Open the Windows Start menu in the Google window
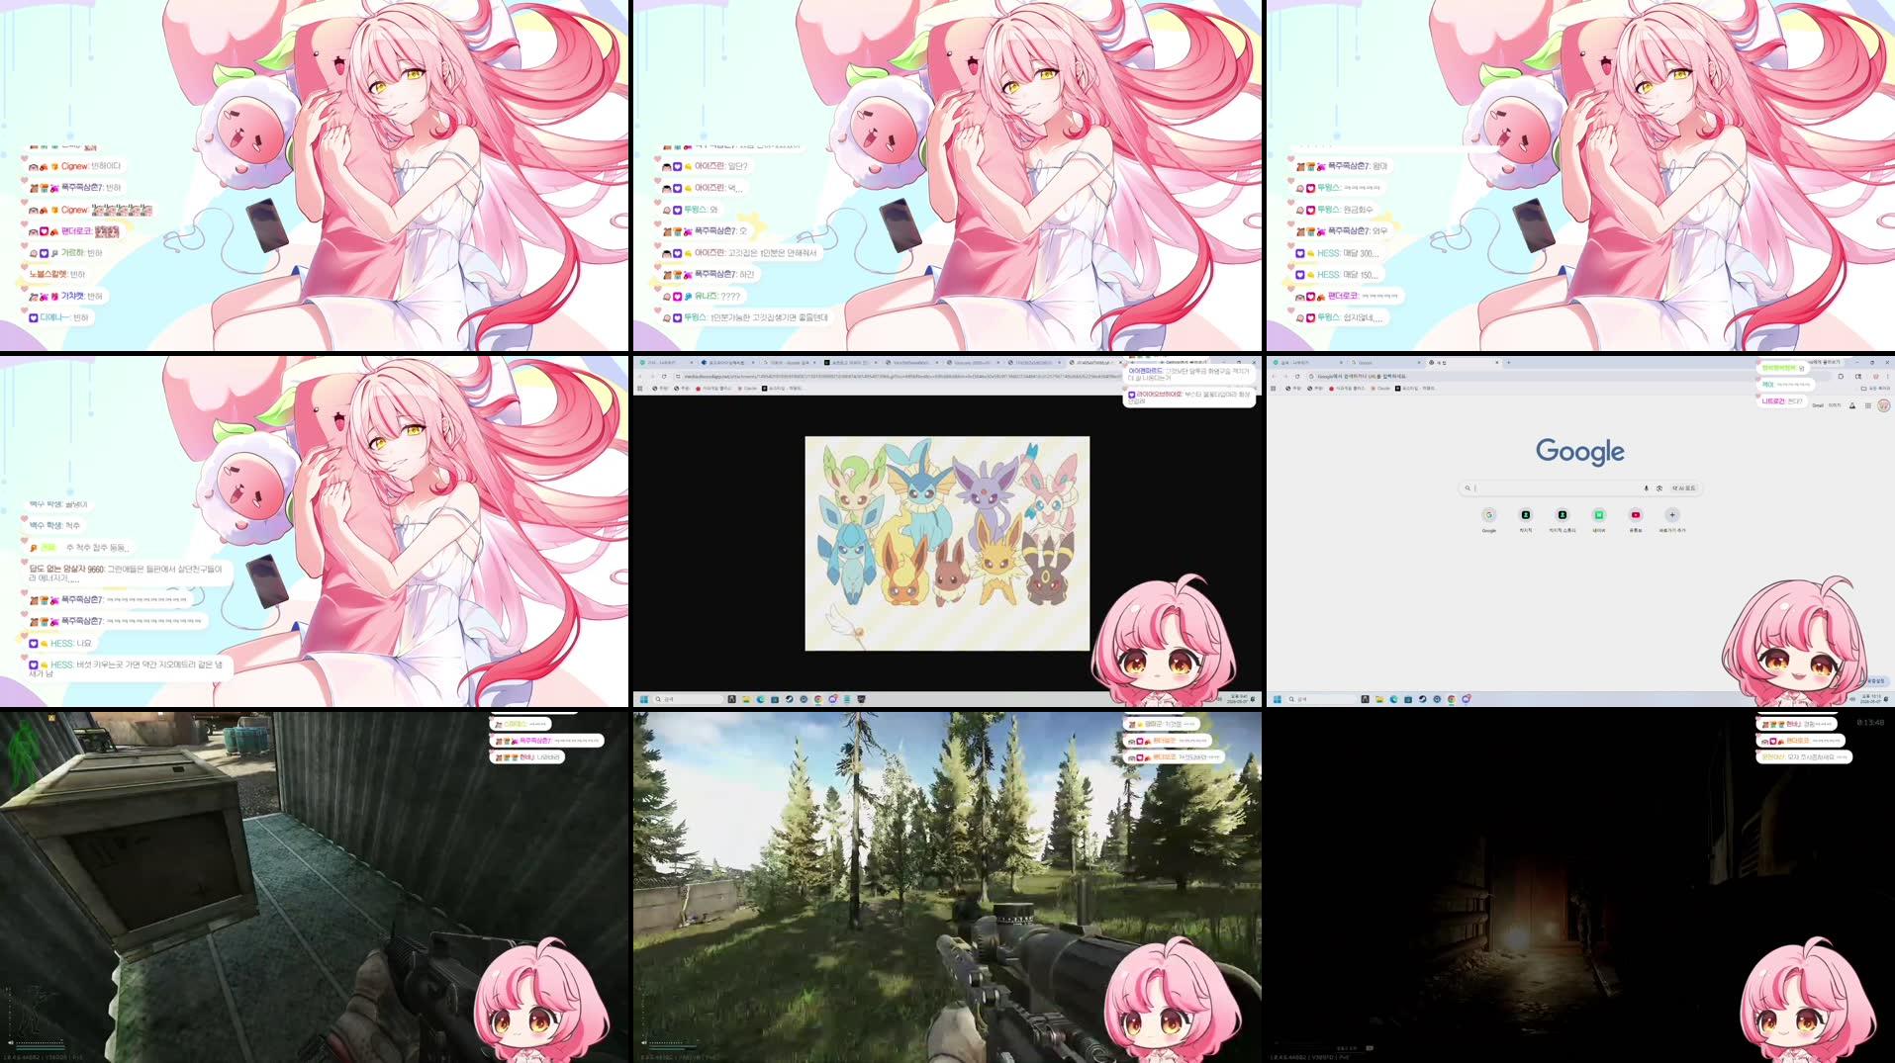 coord(1277,699)
